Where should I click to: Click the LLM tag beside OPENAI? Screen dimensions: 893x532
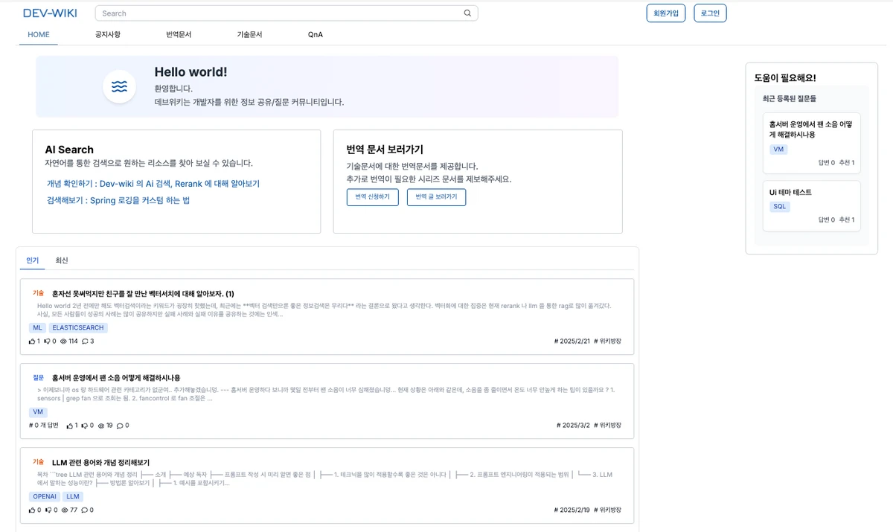click(72, 496)
